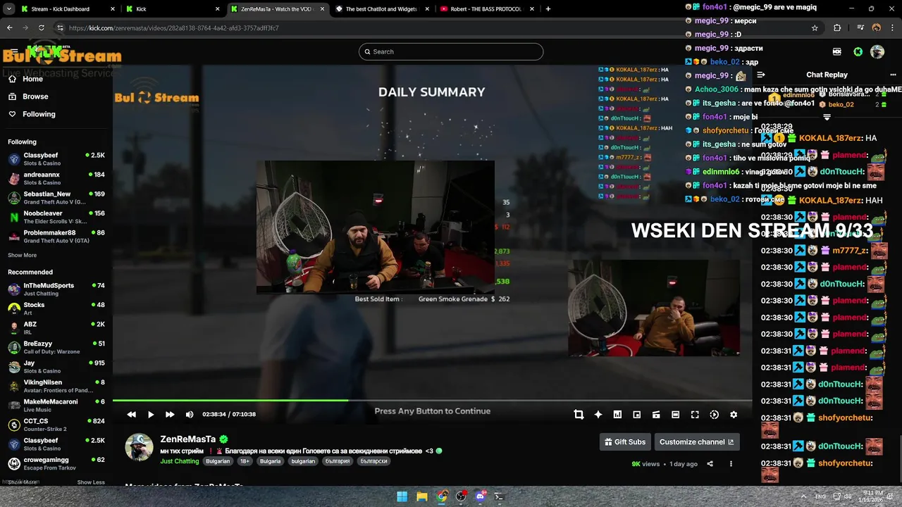This screenshot has width=902, height=507.
Task: Enter fullscreen video mode
Action: tap(695, 415)
